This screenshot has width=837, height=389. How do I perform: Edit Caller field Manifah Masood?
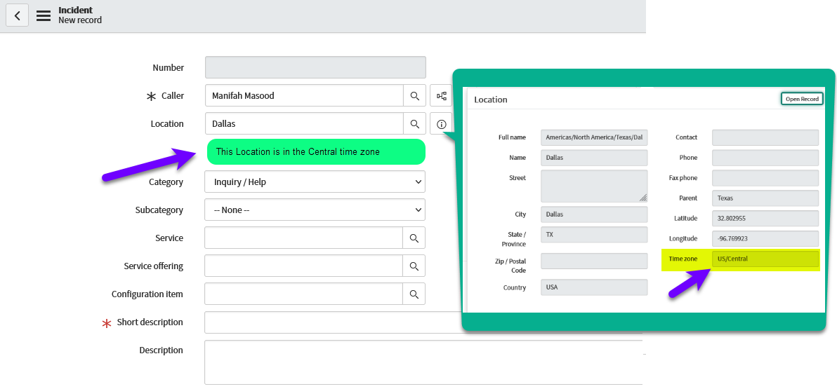(x=304, y=95)
